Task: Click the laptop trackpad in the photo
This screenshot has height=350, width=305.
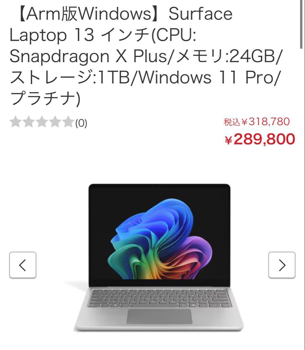Action: point(159,317)
